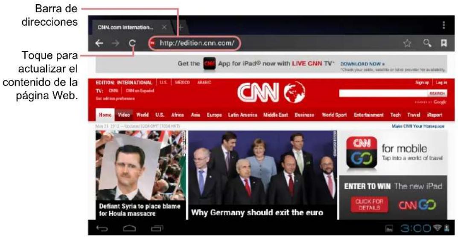458x237 pixels.
Task: Open the bookmarks ribbon icon
Action: tap(443, 43)
